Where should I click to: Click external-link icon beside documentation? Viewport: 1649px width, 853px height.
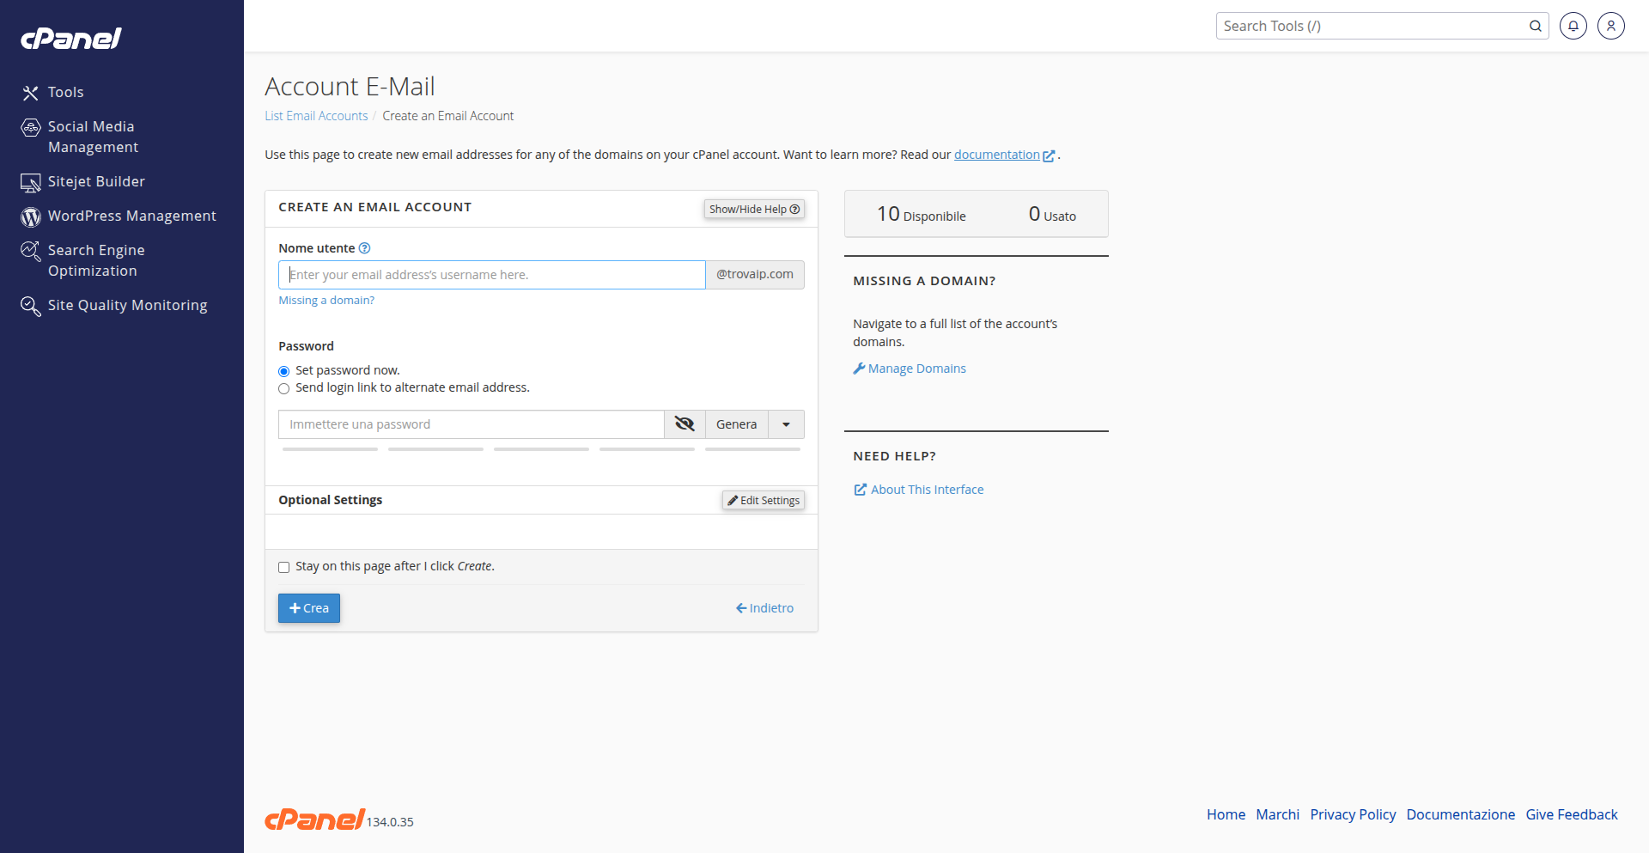pos(1049,155)
